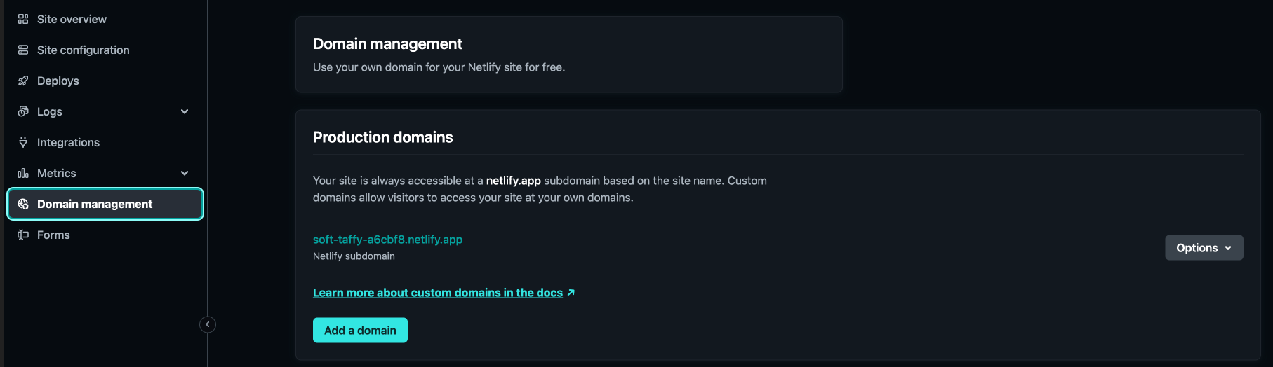
Task: Open the Options dropdown for the subdomain
Action: [1204, 248]
